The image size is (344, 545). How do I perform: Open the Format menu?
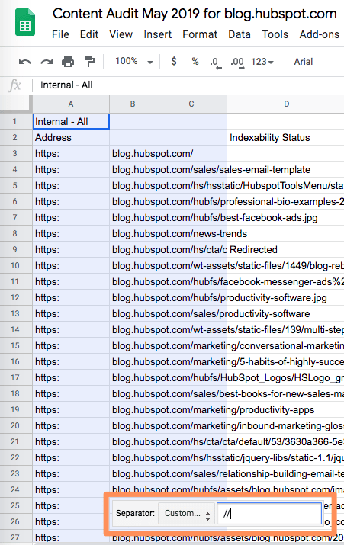200,34
